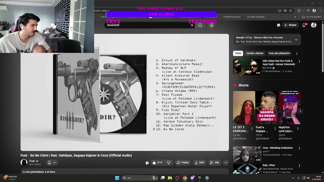Like the video with 37 B thumbs up
324x182 pixels.
(157, 163)
